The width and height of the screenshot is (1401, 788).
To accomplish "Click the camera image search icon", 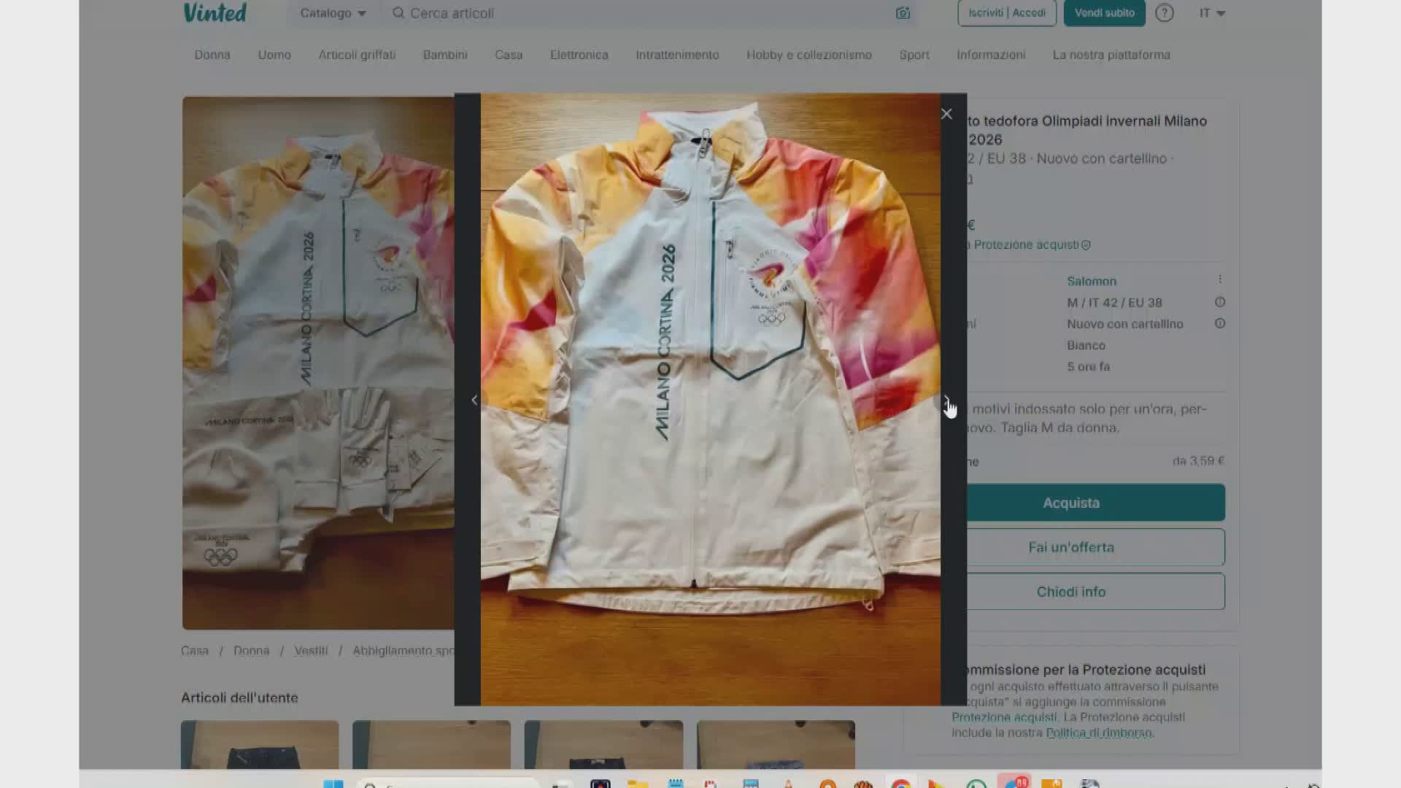I will 903,13.
